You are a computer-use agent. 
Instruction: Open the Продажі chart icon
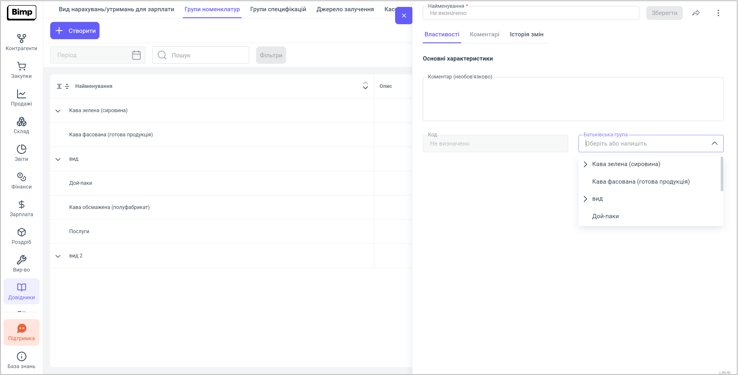21,97
